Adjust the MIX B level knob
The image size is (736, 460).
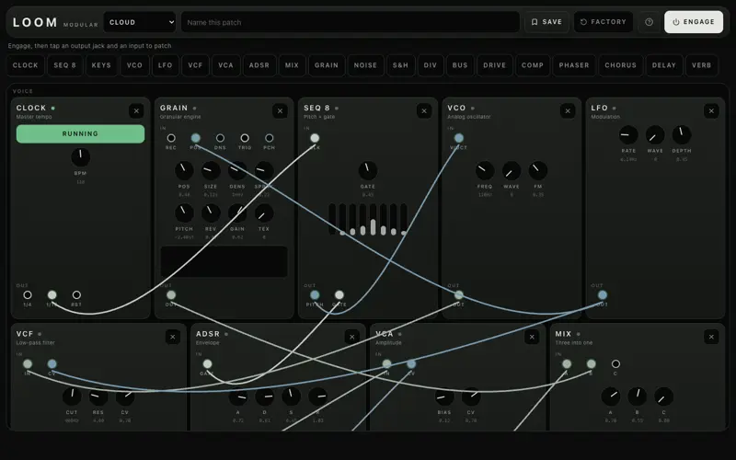pos(637,397)
